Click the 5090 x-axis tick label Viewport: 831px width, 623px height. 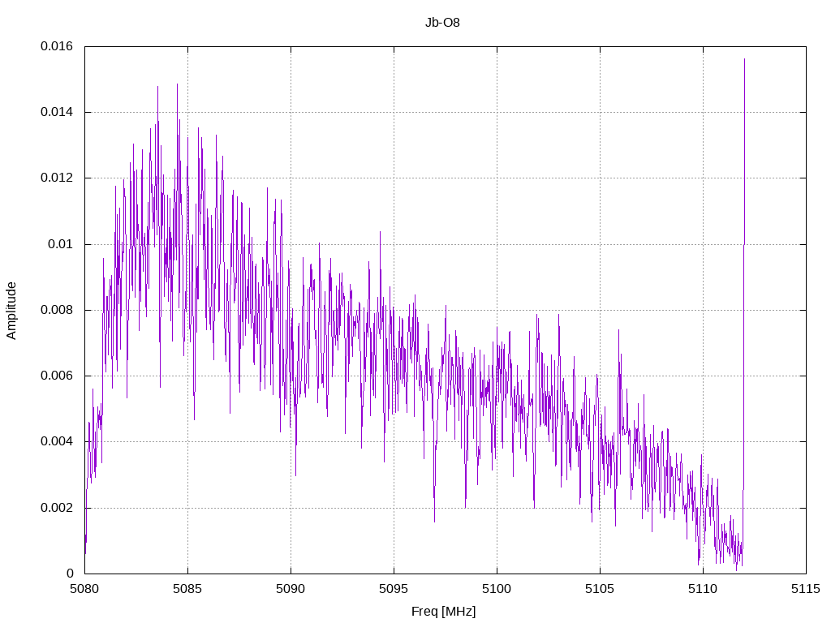[291, 589]
